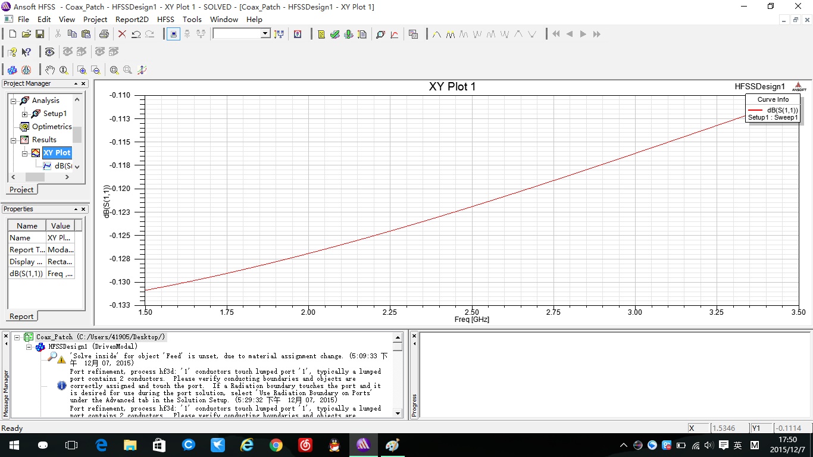
Task: Click the Analyze All icon
Action: [349, 35]
